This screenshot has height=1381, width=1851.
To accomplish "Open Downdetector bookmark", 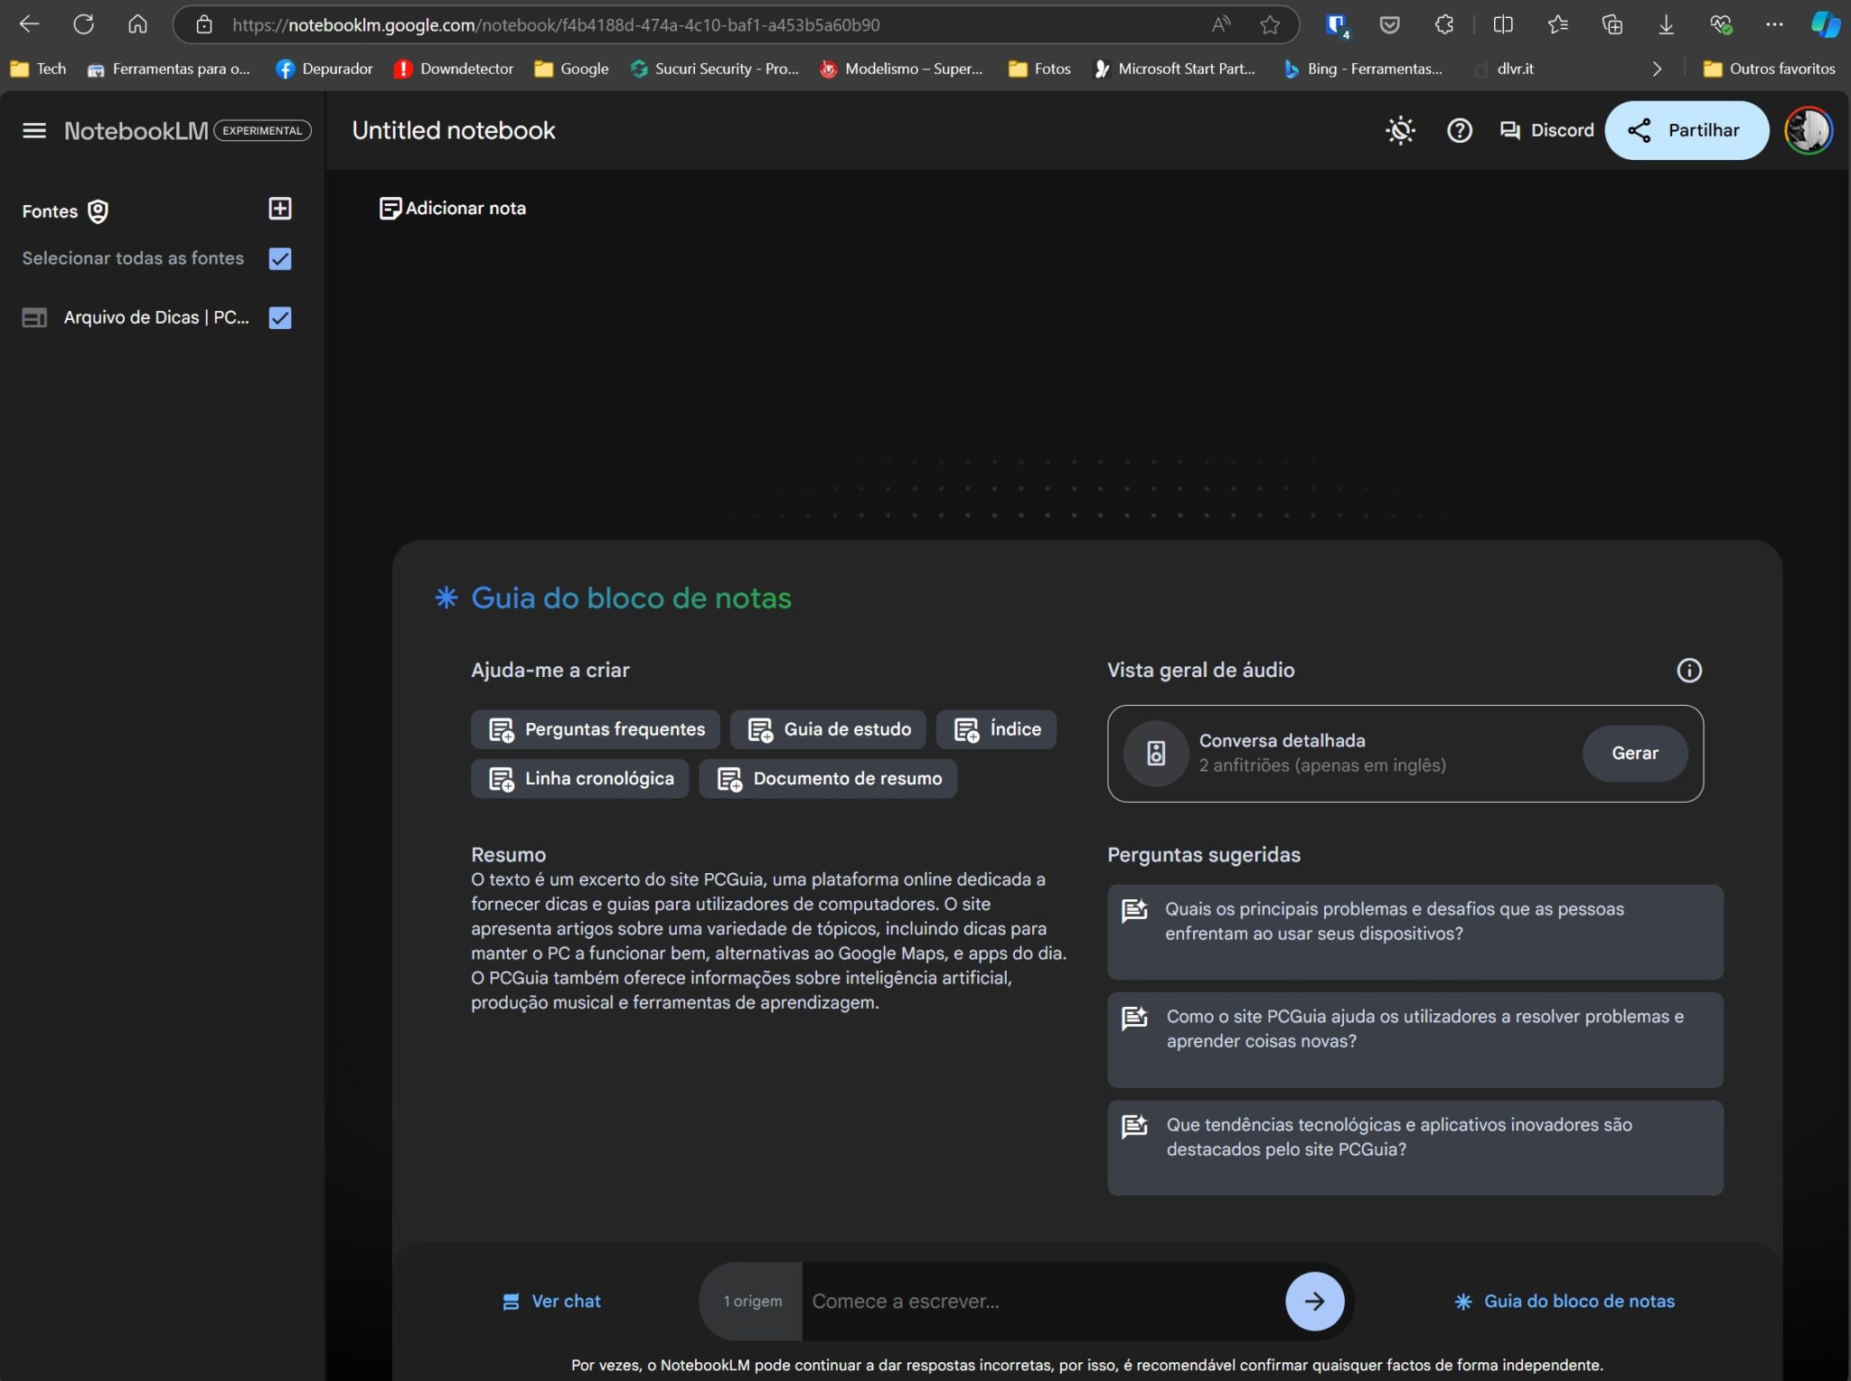I will (x=454, y=69).
